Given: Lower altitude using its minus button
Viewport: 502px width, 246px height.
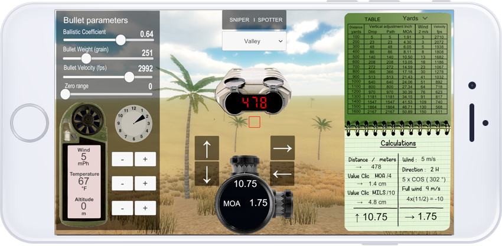Looking at the screenshot, I should [x=122, y=208].
